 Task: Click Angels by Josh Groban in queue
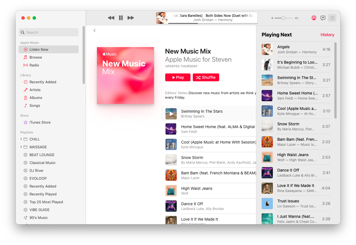296,49
